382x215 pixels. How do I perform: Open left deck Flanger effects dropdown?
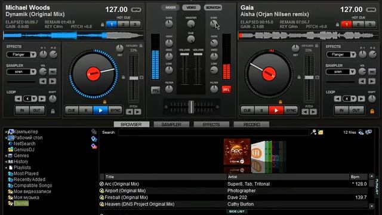click(33, 54)
